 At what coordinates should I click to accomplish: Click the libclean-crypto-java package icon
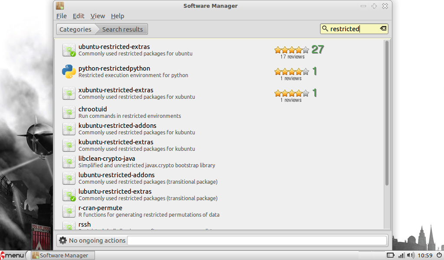69,162
